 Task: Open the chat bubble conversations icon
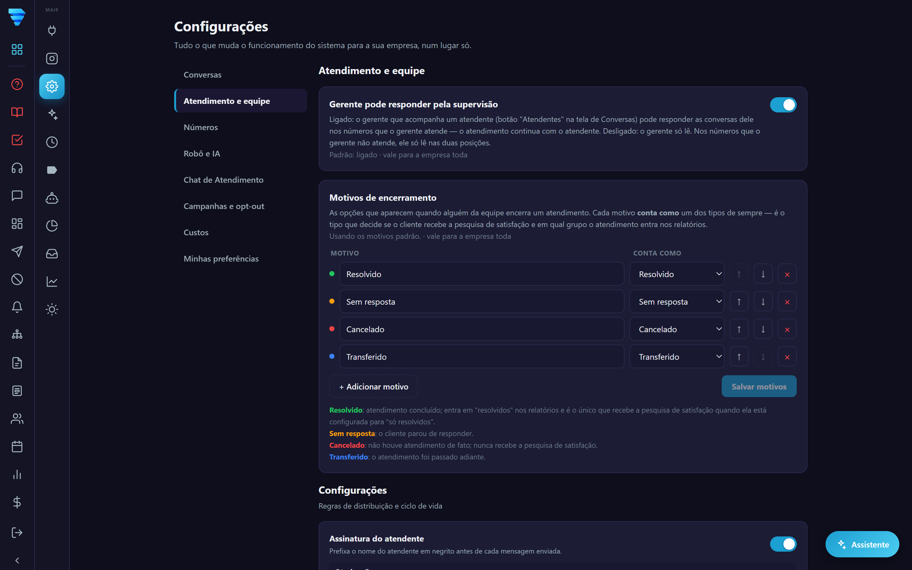click(x=17, y=196)
